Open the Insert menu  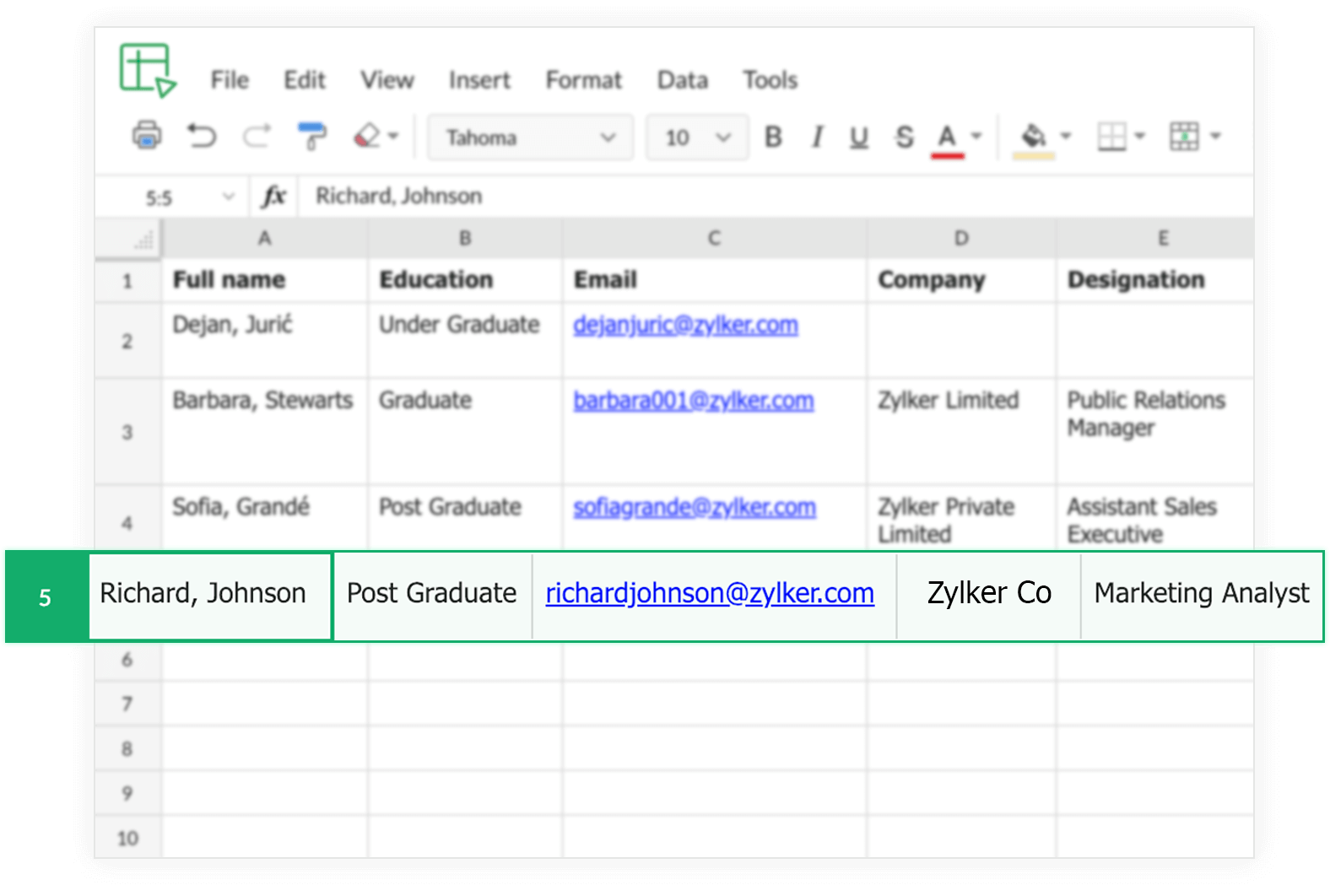click(479, 80)
